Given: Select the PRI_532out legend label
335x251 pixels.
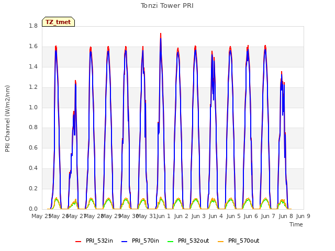Looking at the screenshot, I should point(194,241).
